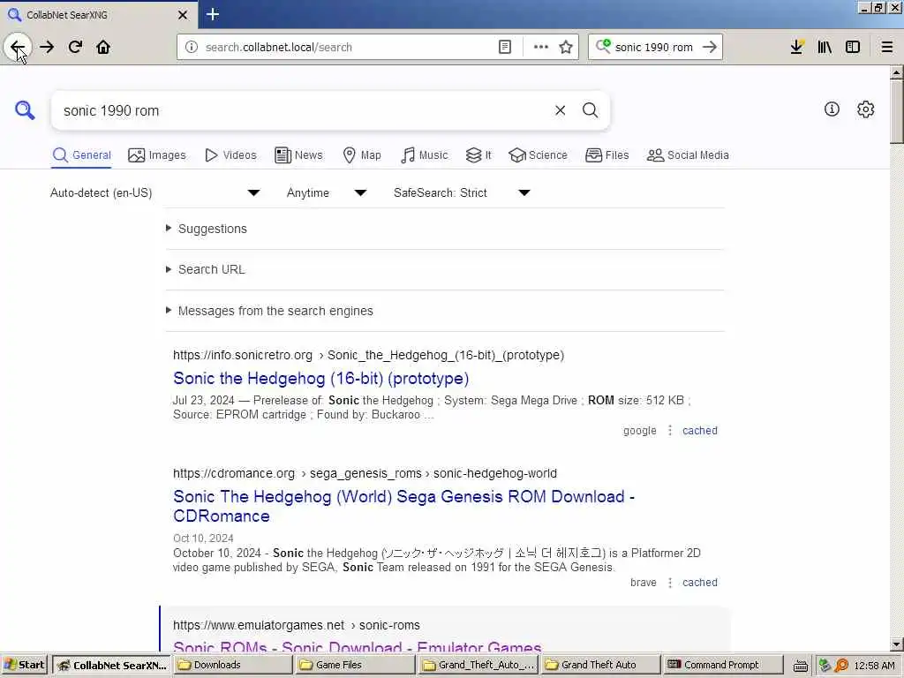Switch to Game Files folder in taskbar
Image resolution: width=904 pixels, height=678 pixels.
coord(355,665)
